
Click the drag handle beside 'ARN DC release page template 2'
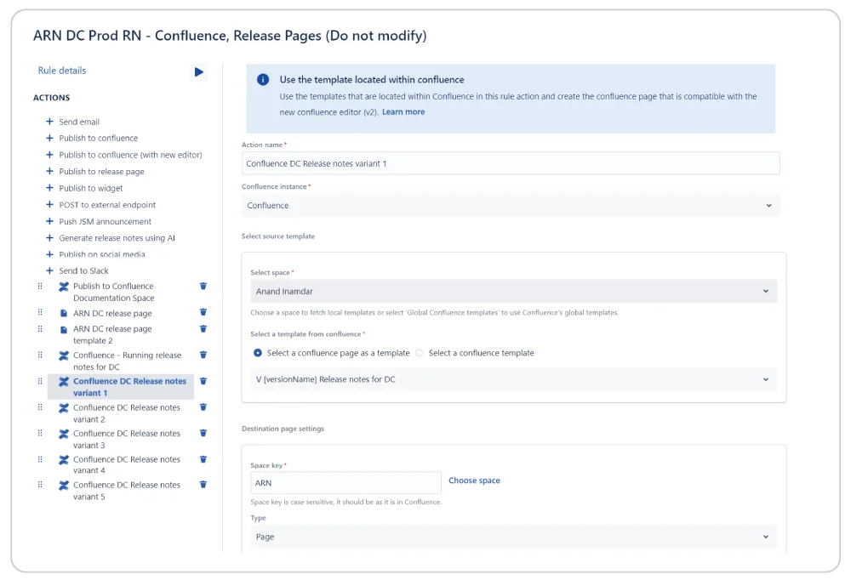[x=39, y=329]
